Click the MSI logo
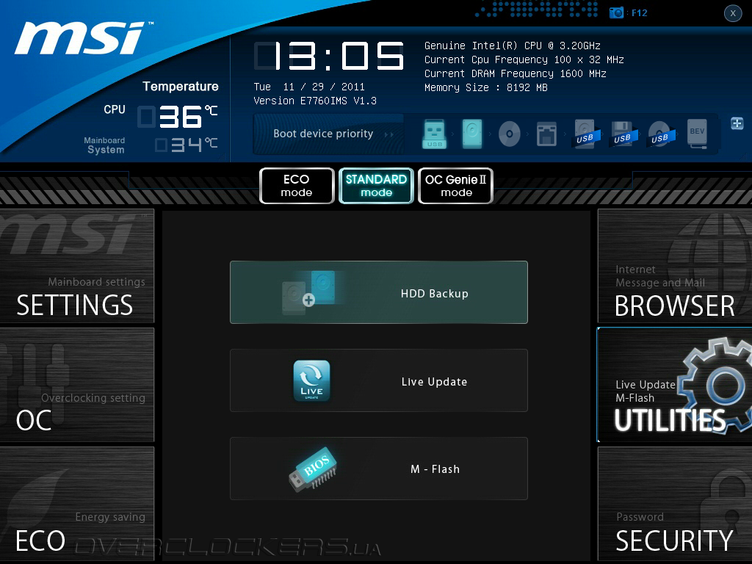This screenshot has height=564, width=752. 82,38
